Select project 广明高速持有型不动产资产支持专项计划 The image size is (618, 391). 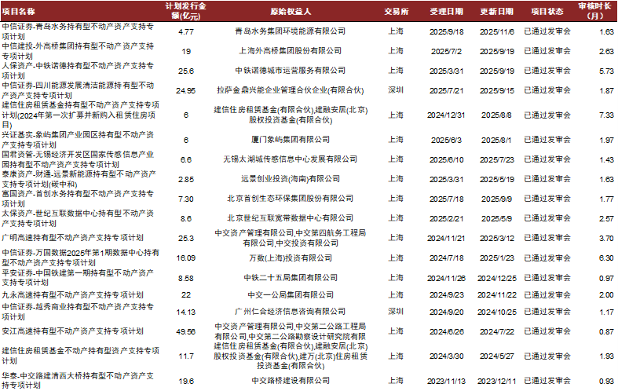(x=72, y=238)
